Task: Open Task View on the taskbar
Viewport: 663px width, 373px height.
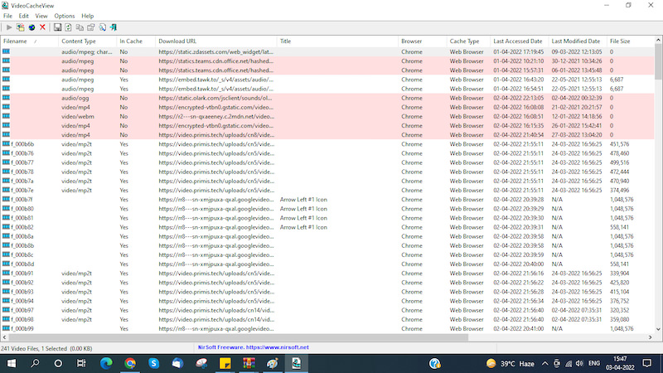Action: click(x=81, y=364)
